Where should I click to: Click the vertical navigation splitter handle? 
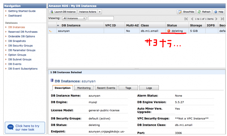[x=47, y=69]
